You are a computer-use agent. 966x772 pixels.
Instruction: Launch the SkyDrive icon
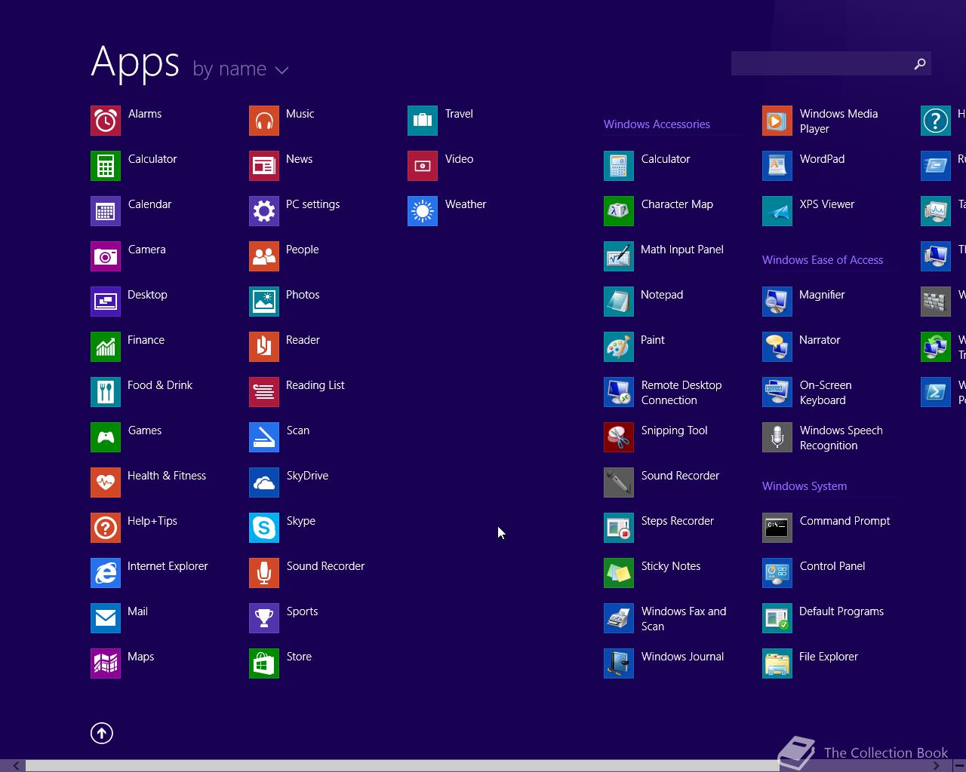tap(264, 482)
